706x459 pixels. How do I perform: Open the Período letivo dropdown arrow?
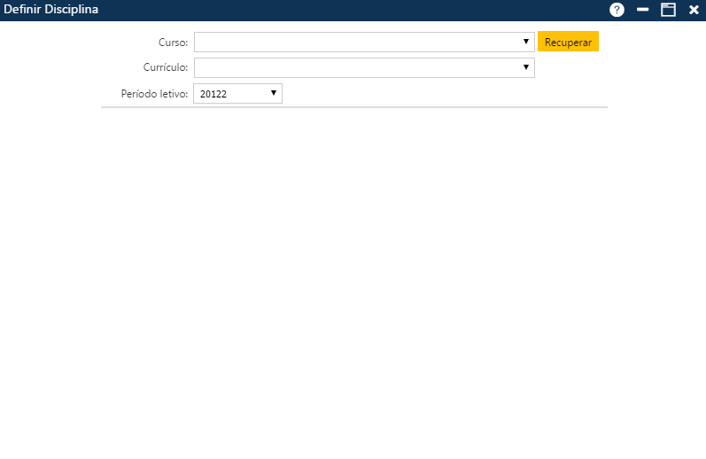coord(274,93)
